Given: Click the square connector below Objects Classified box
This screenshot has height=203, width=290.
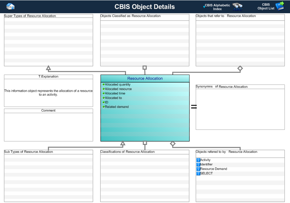Looking at the screenshot, I should pos(145,68).
